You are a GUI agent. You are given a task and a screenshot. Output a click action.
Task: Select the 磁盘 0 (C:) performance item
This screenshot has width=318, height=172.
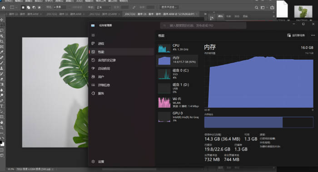(178, 74)
